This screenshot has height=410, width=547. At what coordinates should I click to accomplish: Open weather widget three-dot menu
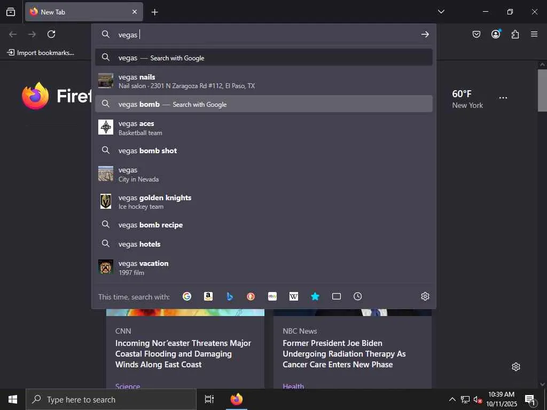pos(503,98)
